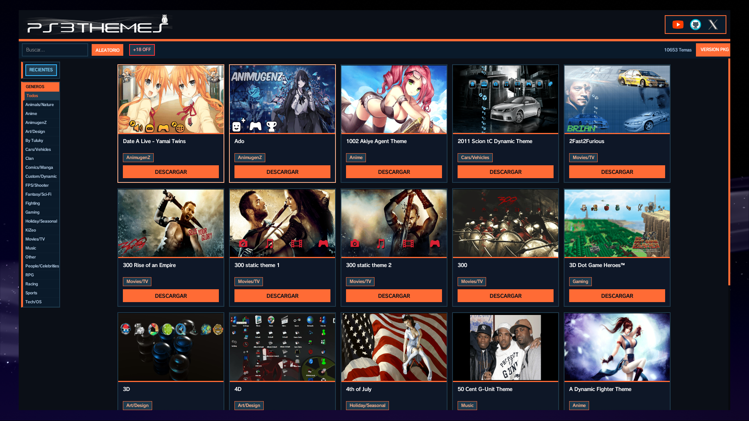Download the 300 static theme 2
Screen dimensions: 749x421
coord(394,296)
